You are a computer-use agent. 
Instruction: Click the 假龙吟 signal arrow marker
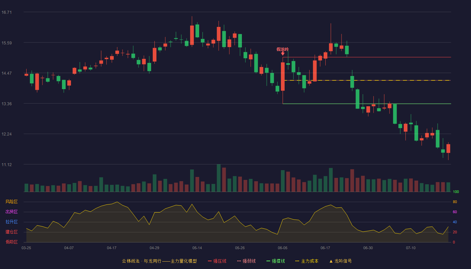click(x=283, y=53)
